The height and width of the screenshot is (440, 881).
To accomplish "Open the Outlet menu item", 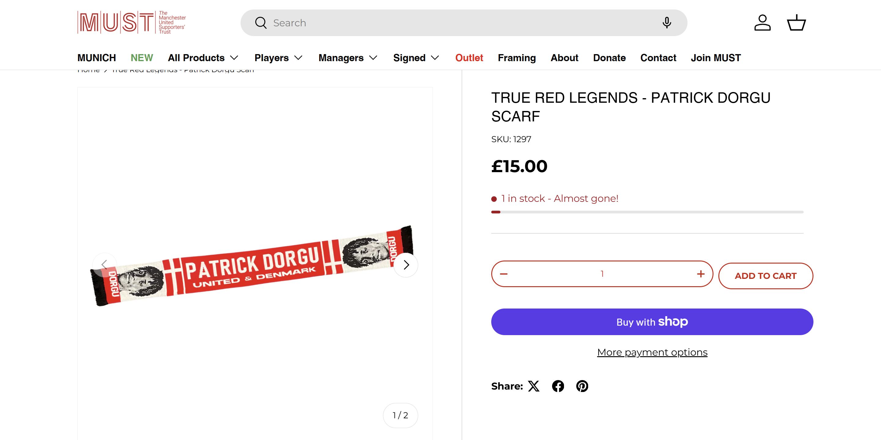I will coord(469,58).
